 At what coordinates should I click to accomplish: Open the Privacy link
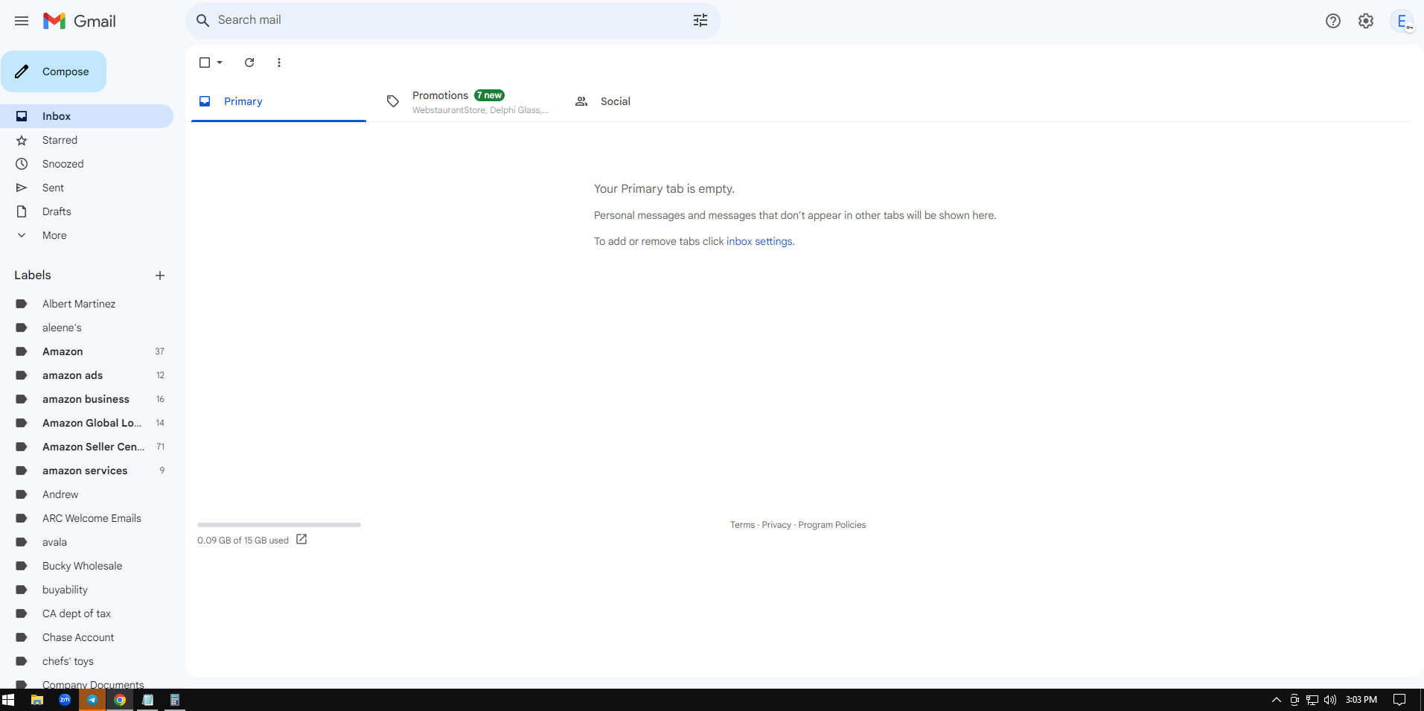pyautogui.click(x=776, y=525)
